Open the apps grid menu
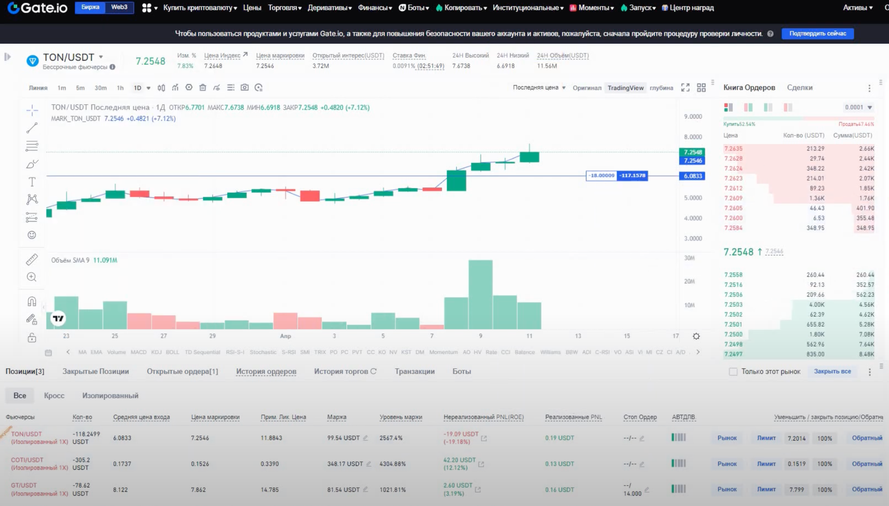The height and width of the screenshot is (506, 889). click(x=147, y=8)
